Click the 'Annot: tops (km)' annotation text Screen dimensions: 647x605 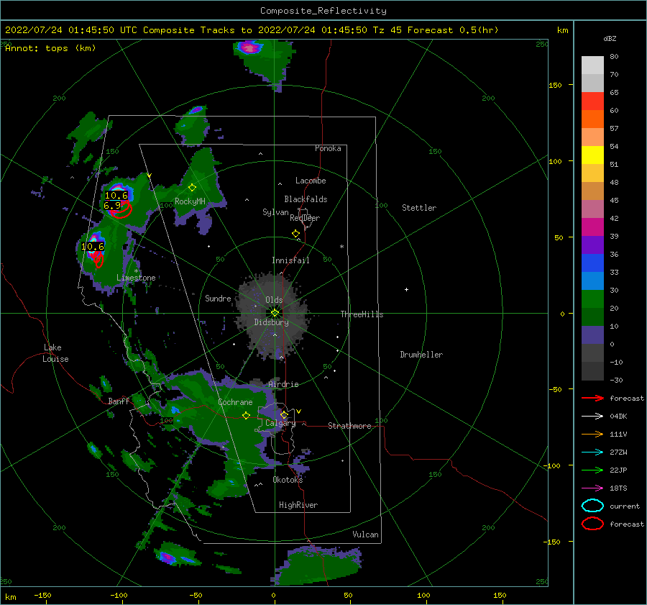click(x=50, y=48)
